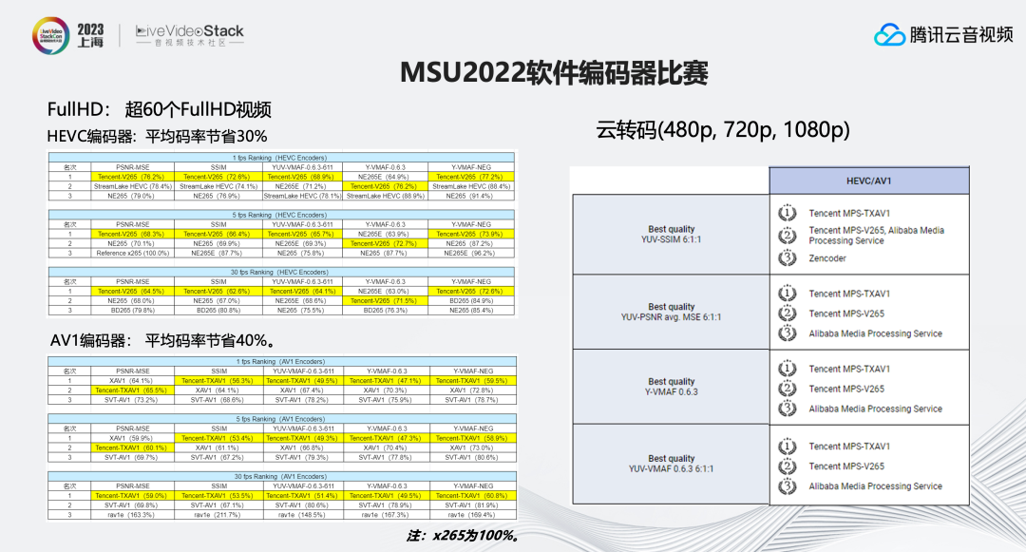Click the SVT-AV1 (73.2%) cell
The width and height of the screenshot is (1026, 552).
point(131,400)
